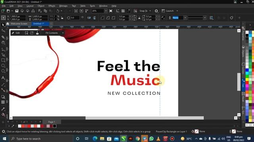The height and width of the screenshot is (142, 254).
Task: Expand the Snap To dropdown
Action: click(150, 11)
